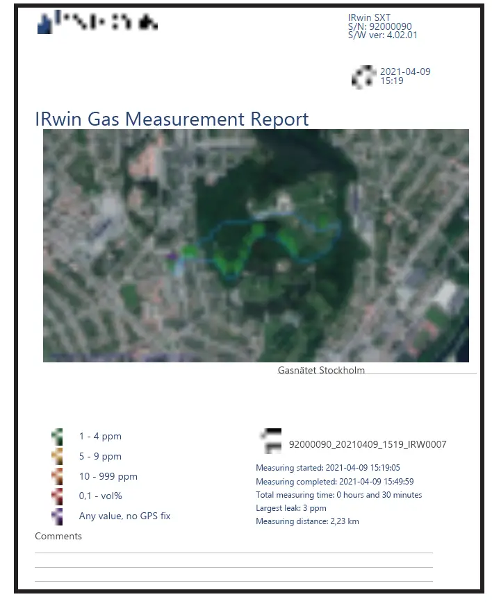
Task: Click the Gasnätet Stockholm caption
Action: click(x=321, y=370)
